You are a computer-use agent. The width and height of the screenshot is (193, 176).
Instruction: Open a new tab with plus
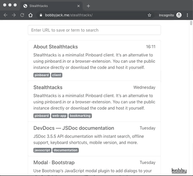(x=88, y=6)
